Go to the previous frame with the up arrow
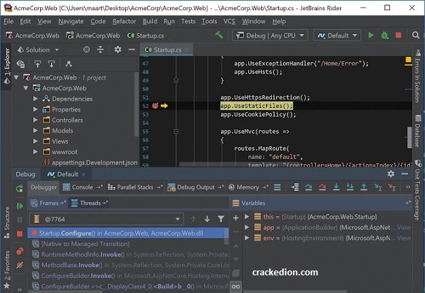 click(x=193, y=219)
